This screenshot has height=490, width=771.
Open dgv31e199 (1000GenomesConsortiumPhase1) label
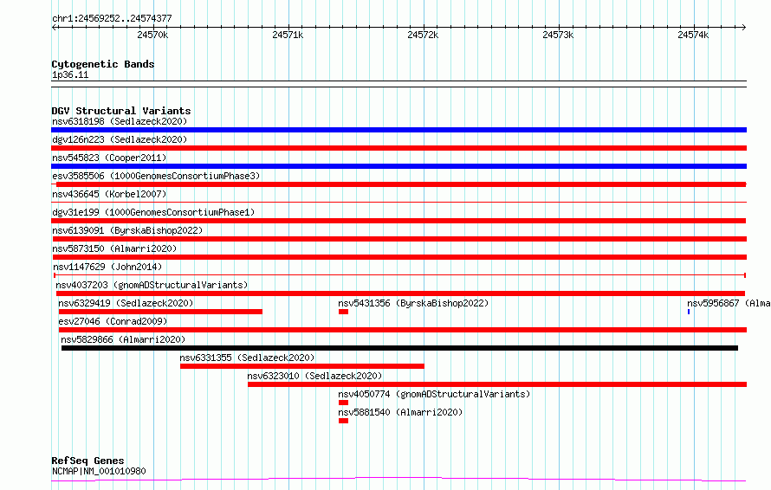pyautogui.click(x=153, y=212)
